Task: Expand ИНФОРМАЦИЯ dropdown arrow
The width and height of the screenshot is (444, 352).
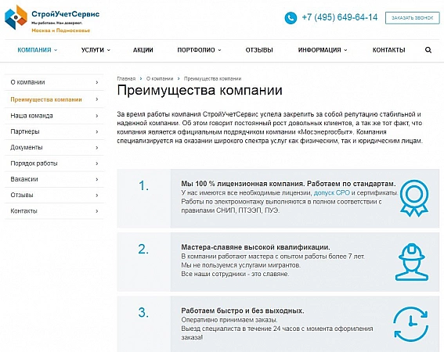Action: (x=345, y=50)
